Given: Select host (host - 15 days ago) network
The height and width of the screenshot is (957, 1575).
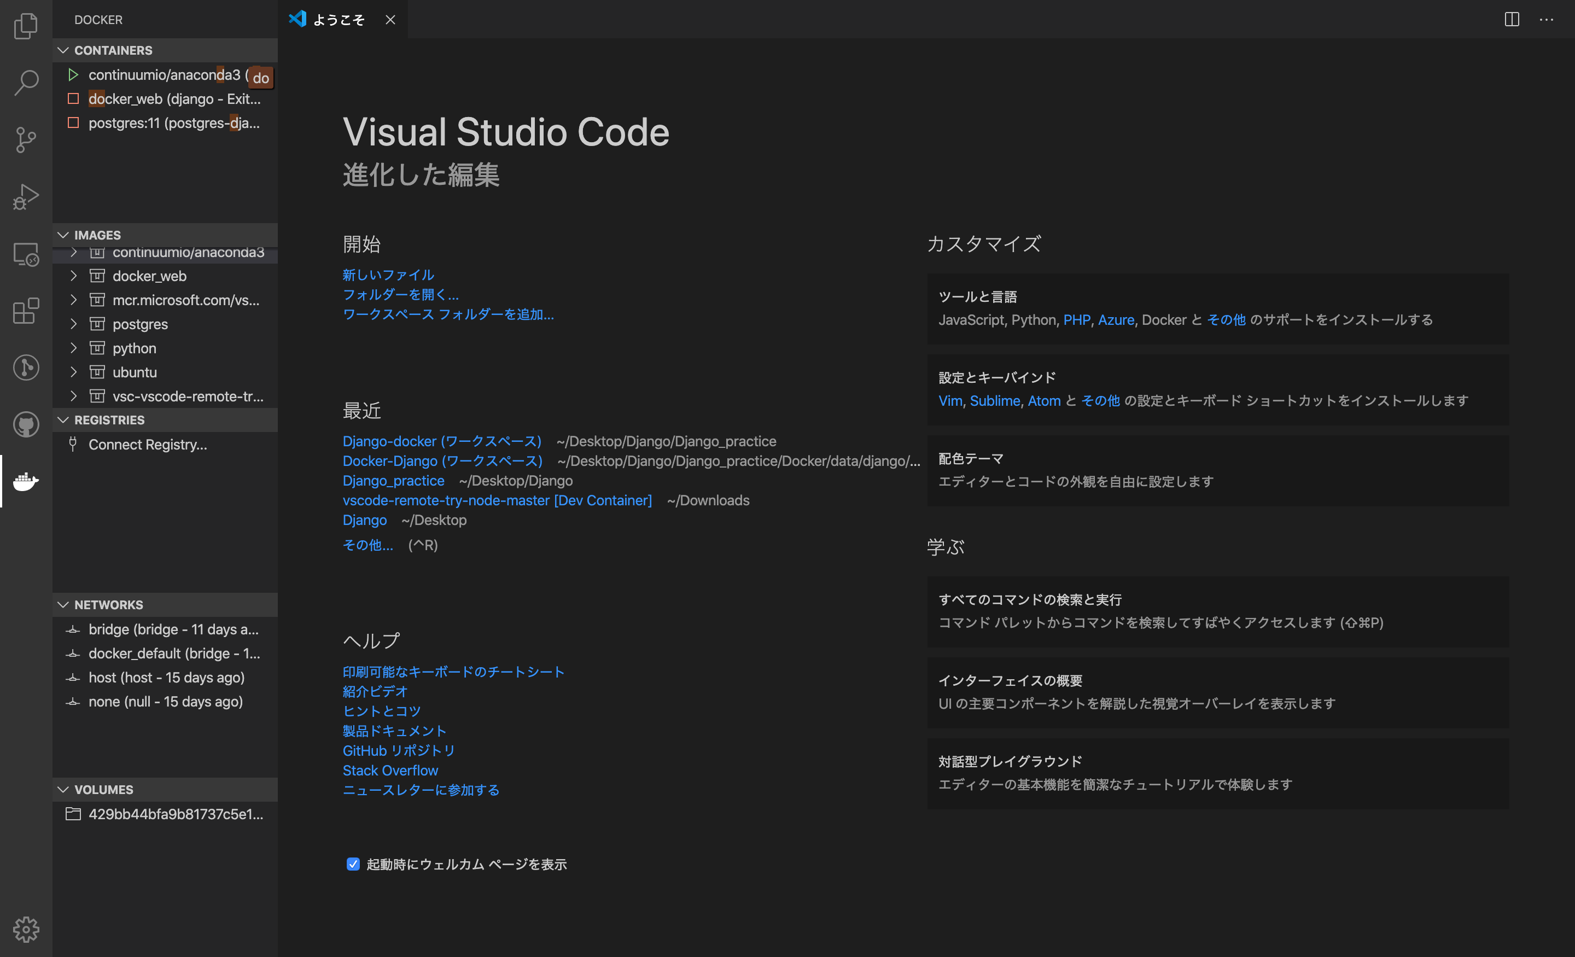Looking at the screenshot, I should [x=165, y=678].
